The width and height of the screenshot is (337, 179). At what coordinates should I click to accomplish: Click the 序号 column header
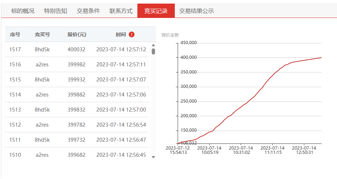[15, 34]
